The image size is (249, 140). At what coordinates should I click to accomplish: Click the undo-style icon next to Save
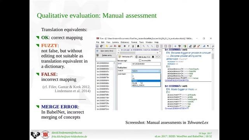(101, 46)
